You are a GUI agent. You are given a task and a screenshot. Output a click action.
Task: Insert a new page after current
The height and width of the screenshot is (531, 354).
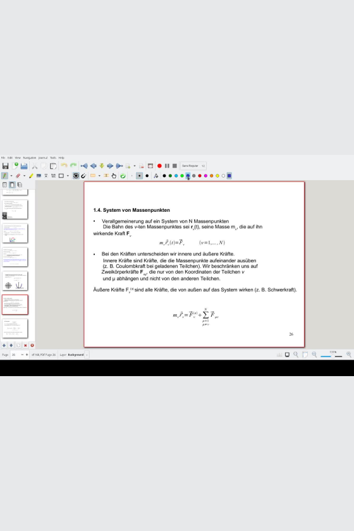(x=128, y=166)
